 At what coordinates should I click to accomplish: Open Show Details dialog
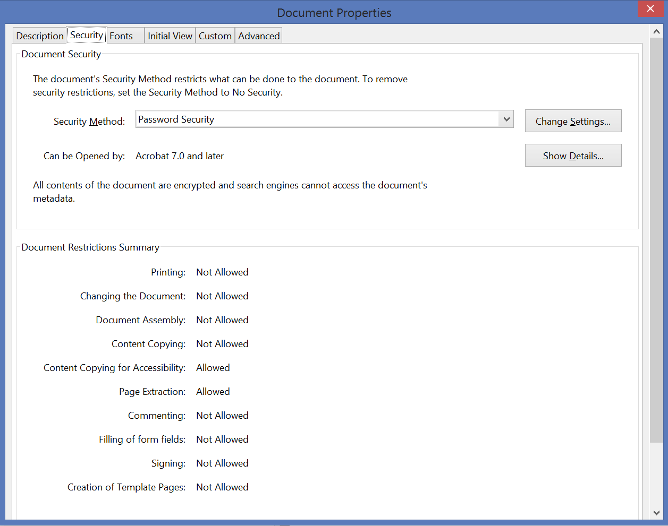click(x=573, y=155)
